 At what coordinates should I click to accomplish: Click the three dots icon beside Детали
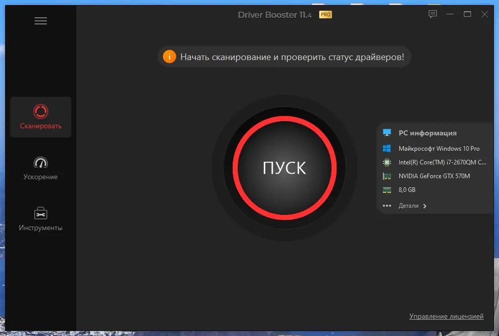pyautogui.click(x=387, y=206)
